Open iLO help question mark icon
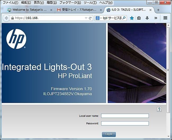The height and width of the screenshot is (140, 172). 159,109
